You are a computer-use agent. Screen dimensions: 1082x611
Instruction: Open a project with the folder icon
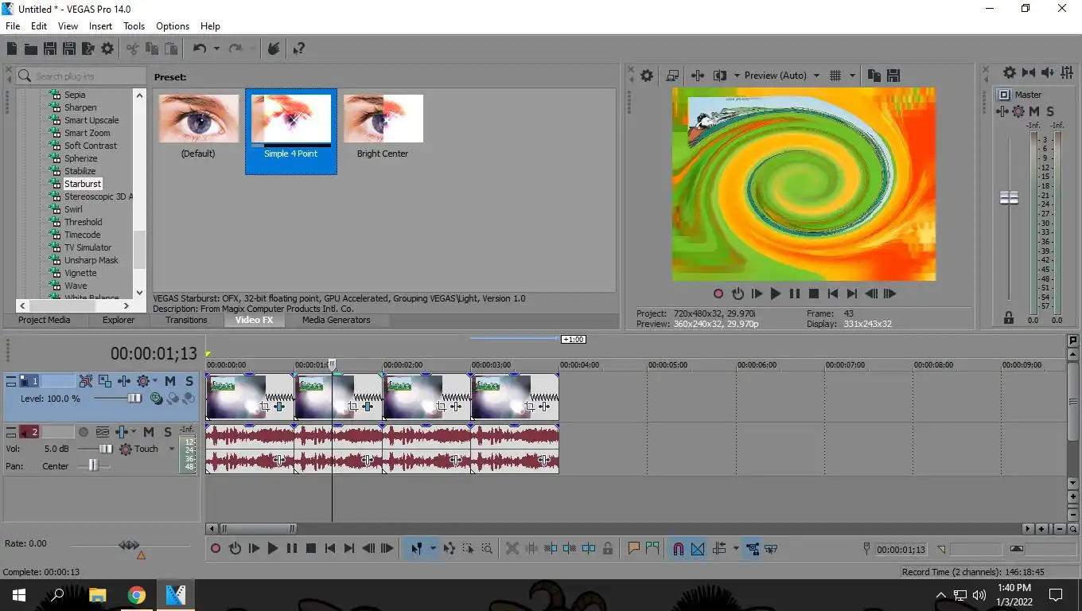31,49
